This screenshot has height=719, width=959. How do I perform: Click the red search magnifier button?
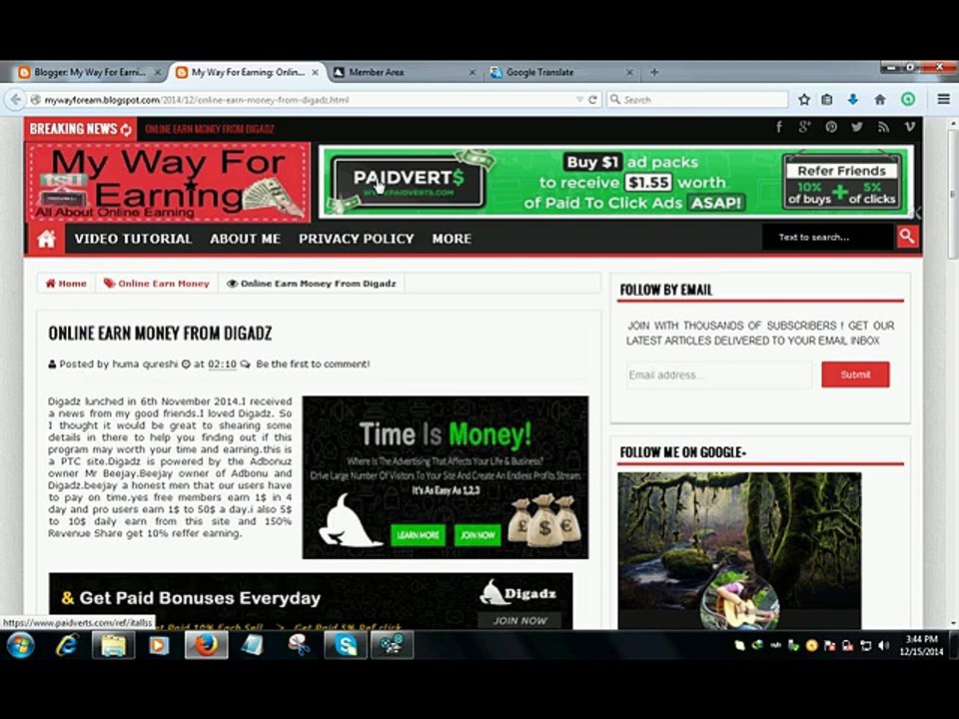[907, 237]
